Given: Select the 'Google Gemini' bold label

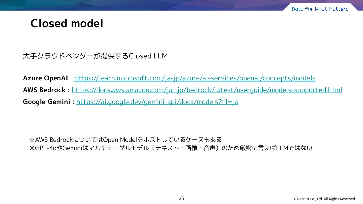Looking at the screenshot, I should pos(46,102).
